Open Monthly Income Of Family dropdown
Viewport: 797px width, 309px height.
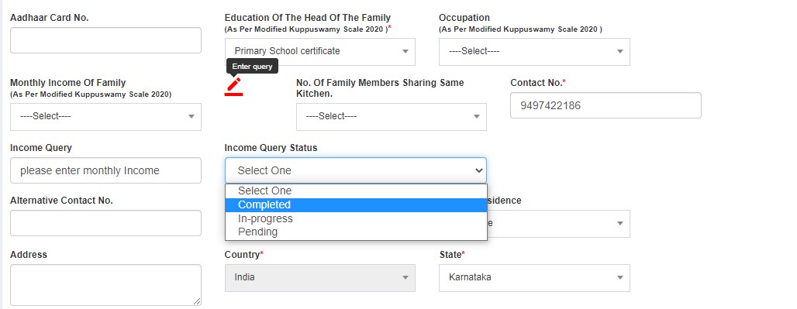105,117
